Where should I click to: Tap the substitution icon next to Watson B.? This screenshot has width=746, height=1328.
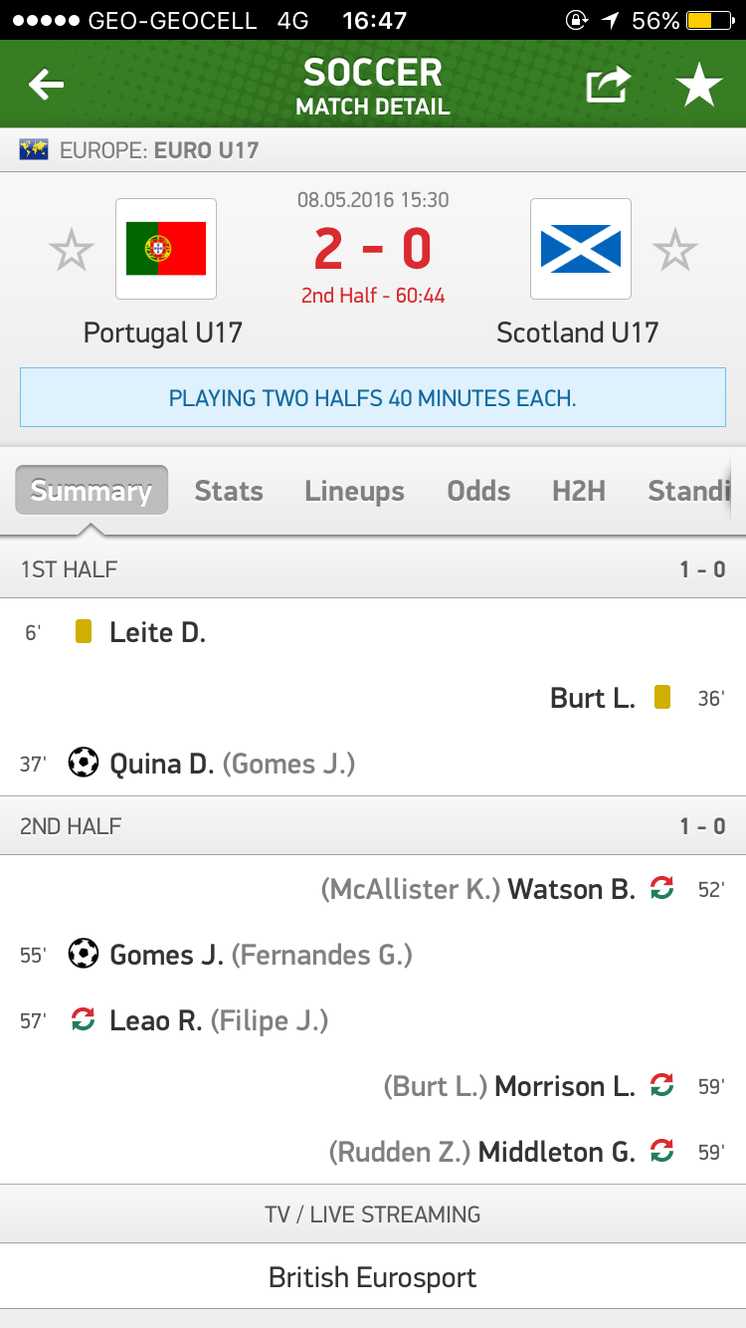661,889
